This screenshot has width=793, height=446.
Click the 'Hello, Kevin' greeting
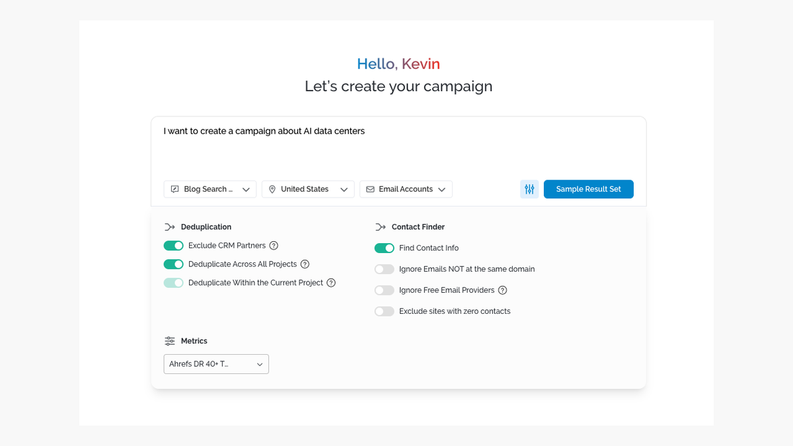(x=398, y=64)
